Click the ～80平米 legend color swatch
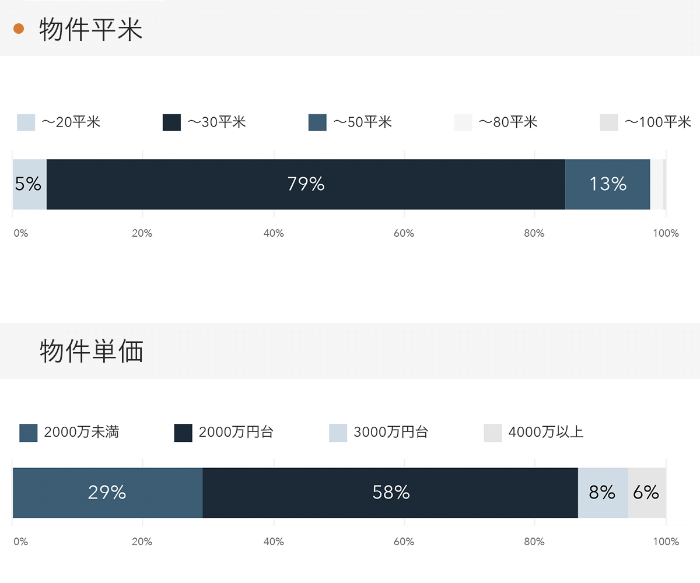Image resolution: width=700 pixels, height=583 pixels. coord(463,122)
